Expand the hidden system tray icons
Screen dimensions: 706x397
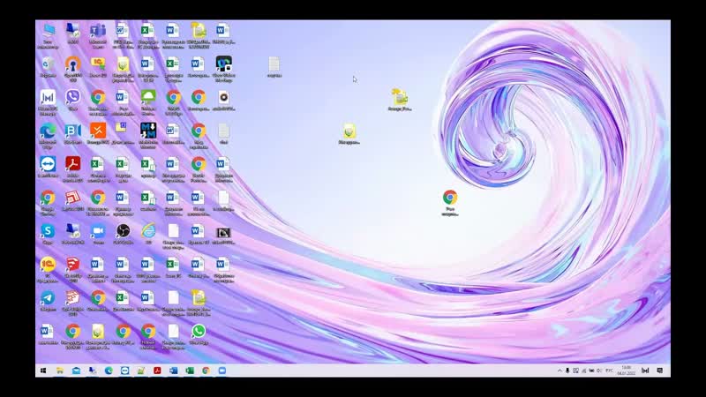pos(560,371)
